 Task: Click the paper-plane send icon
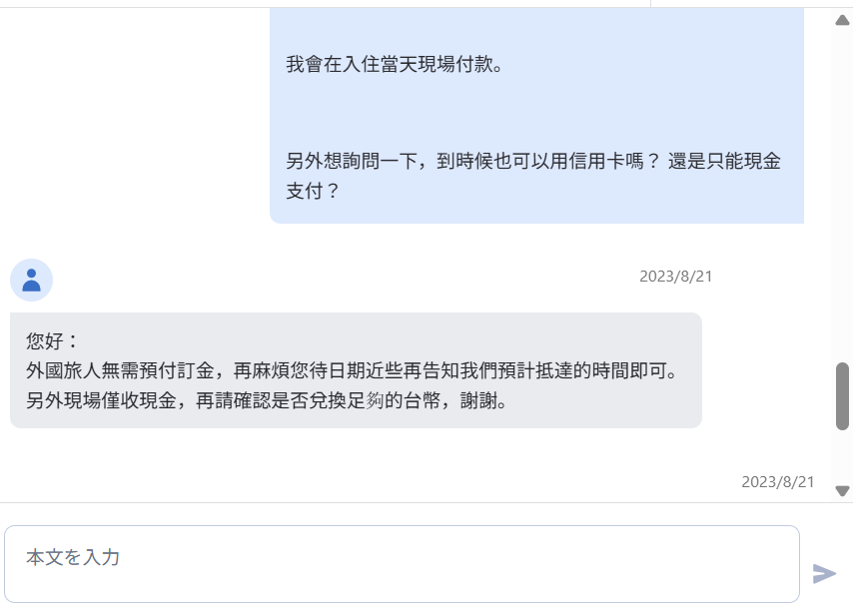(x=824, y=574)
